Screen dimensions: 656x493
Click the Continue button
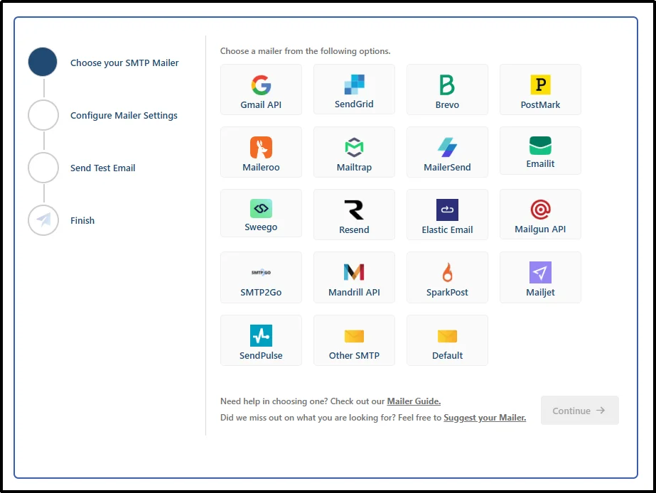pos(579,411)
